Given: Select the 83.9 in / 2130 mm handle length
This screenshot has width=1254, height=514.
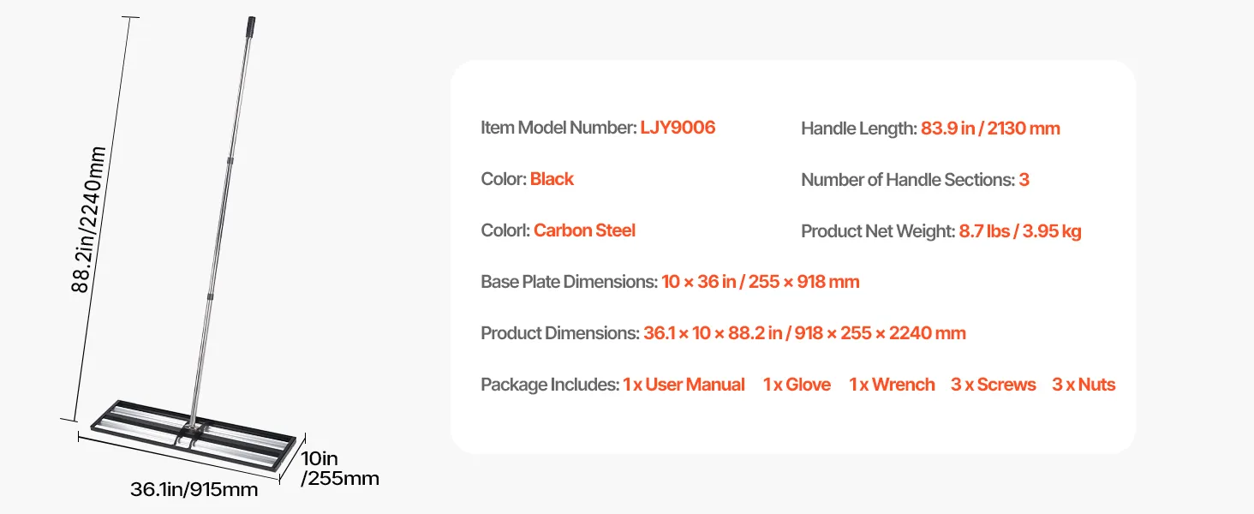Looking at the screenshot, I should [990, 128].
